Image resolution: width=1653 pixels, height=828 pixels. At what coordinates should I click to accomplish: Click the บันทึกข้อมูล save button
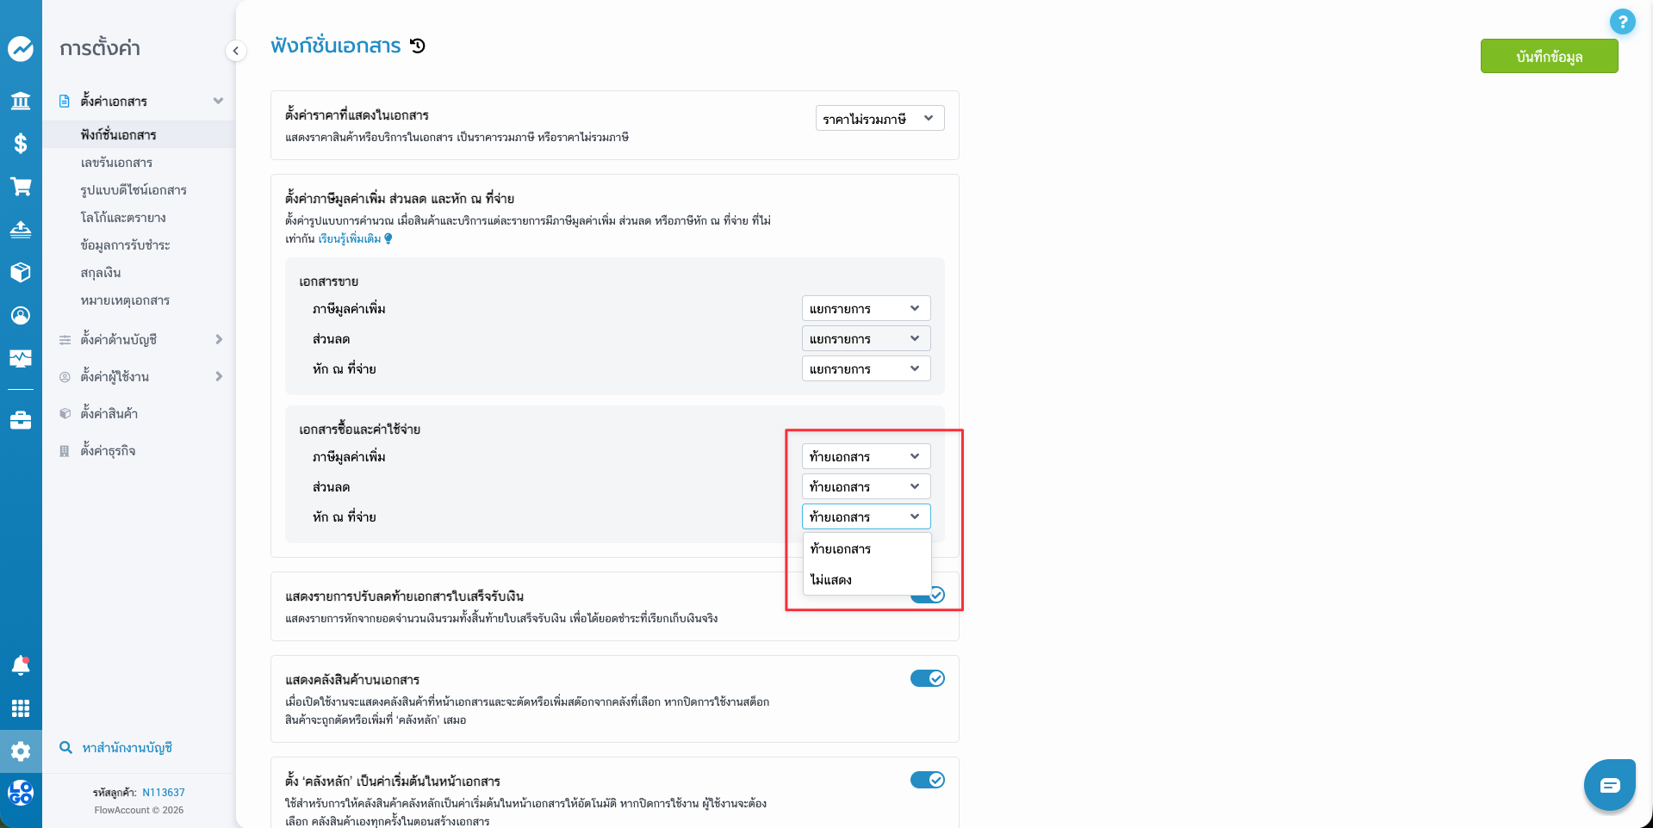1548,56
